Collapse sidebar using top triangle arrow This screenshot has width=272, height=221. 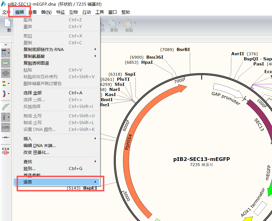pyautogui.click(x=6, y=45)
